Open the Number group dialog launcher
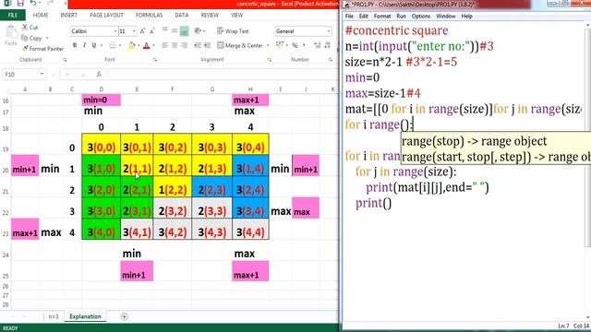The height and width of the screenshot is (332, 591). click(x=331, y=60)
